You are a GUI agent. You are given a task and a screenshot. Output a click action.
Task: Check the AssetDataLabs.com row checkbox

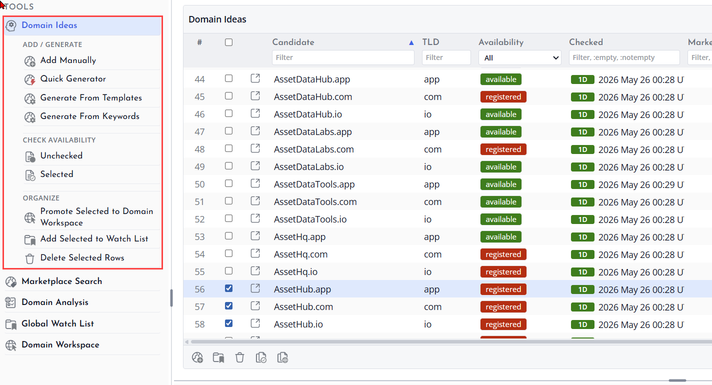tap(228, 148)
